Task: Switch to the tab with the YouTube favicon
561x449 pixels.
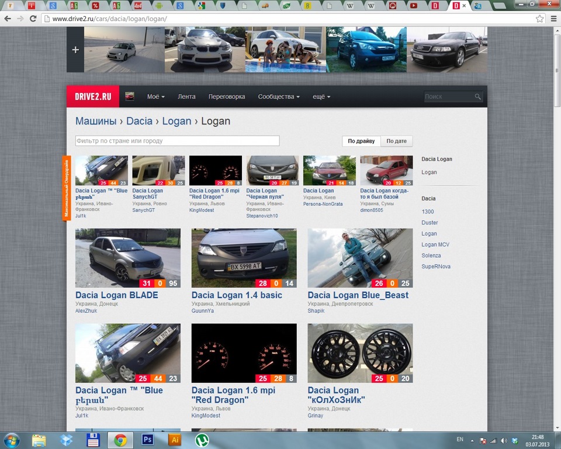Action: [x=414, y=6]
